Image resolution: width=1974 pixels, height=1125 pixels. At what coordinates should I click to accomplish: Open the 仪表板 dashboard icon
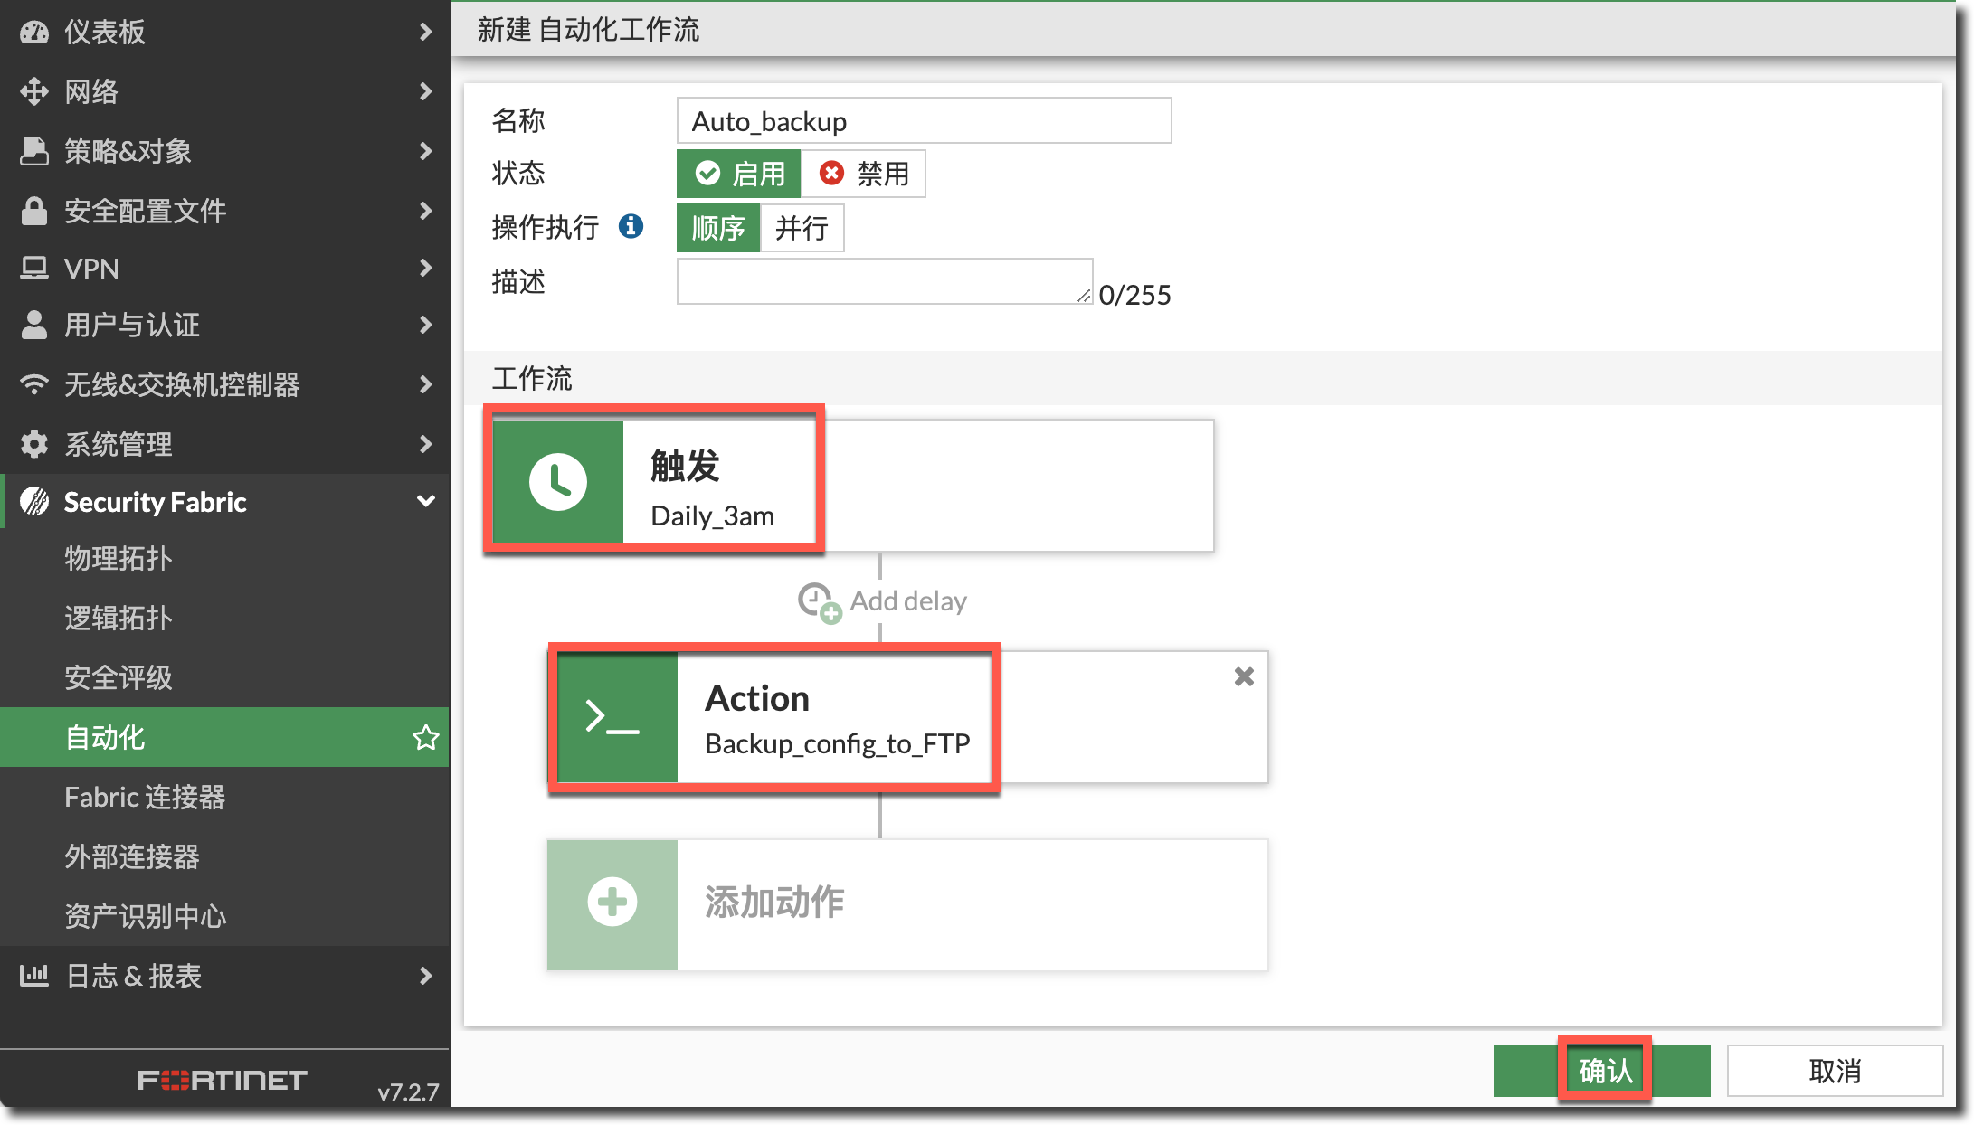33,32
